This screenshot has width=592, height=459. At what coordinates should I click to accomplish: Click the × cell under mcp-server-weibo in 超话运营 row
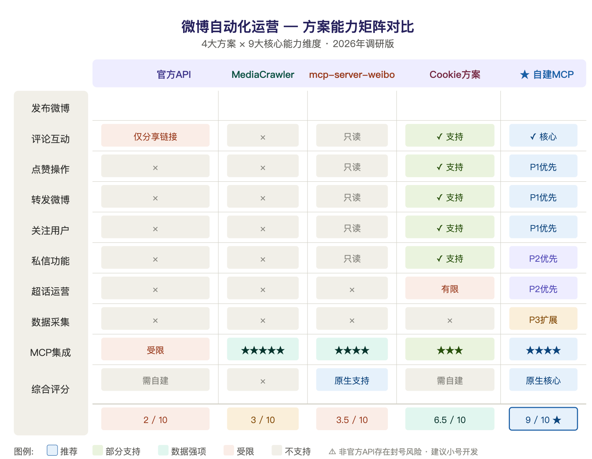(352, 288)
